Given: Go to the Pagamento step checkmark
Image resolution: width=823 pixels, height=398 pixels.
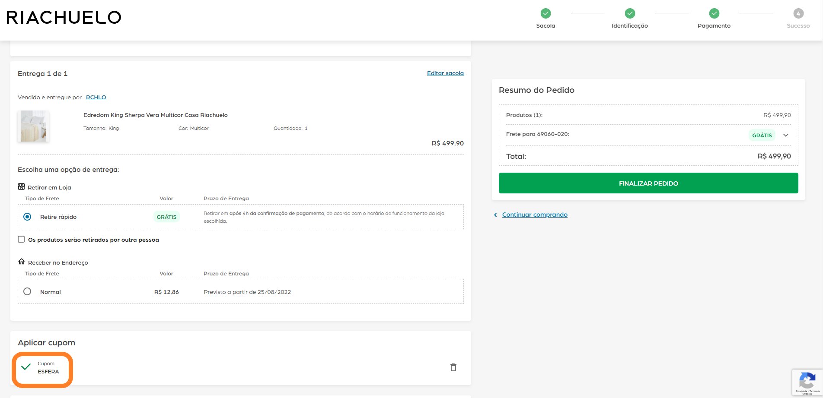Looking at the screenshot, I should click(x=714, y=13).
